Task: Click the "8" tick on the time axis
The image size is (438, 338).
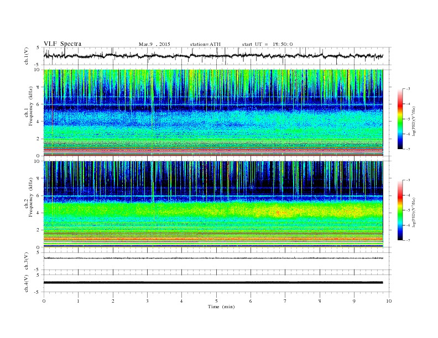Action: pos(320,301)
